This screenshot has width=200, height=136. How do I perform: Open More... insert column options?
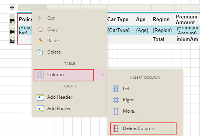tap(145, 111)
